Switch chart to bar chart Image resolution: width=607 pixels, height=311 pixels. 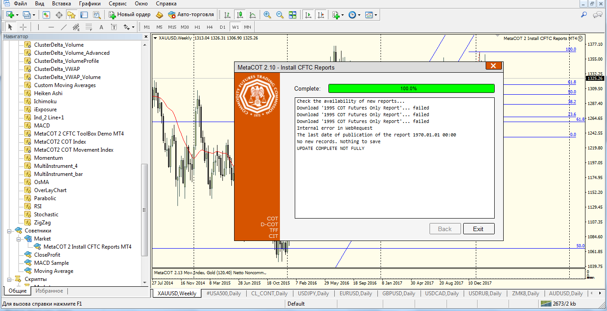tap(228, 14)
